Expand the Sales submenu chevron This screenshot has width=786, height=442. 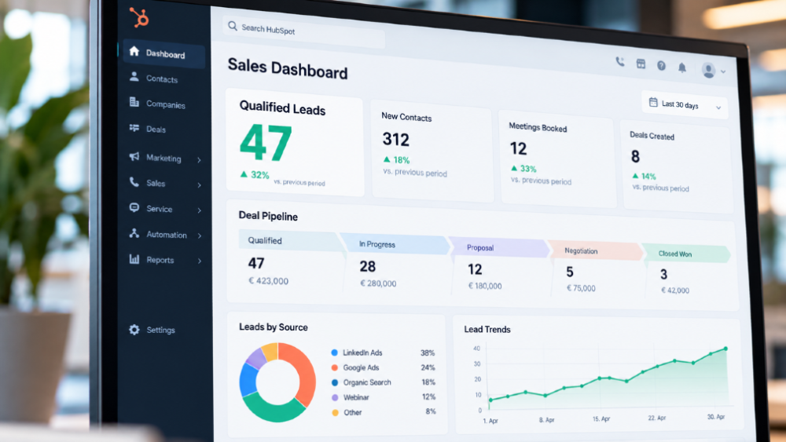tap(200, 185)
